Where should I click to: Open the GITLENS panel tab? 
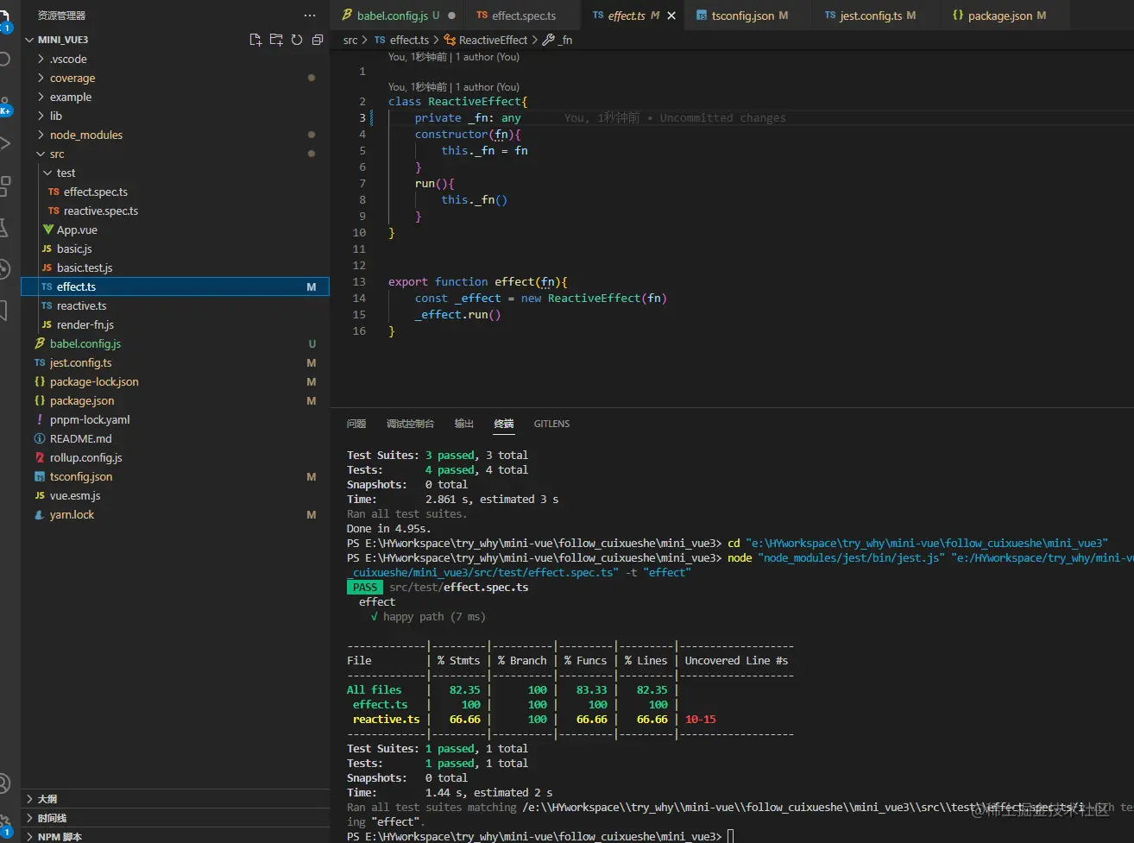551,424
